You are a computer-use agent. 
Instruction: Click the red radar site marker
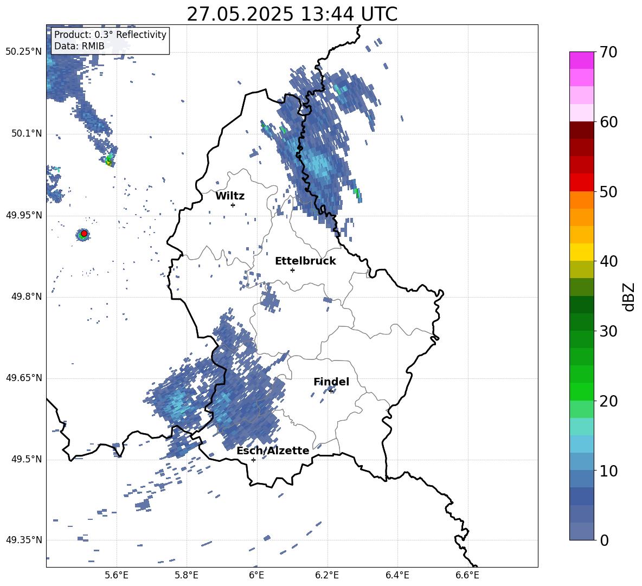coord(84,234)
